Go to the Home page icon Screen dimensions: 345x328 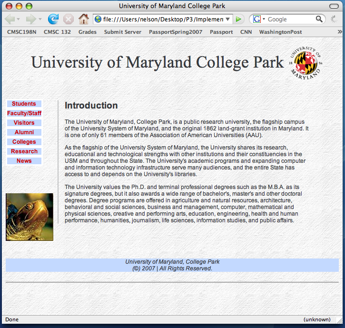point(84,19)
